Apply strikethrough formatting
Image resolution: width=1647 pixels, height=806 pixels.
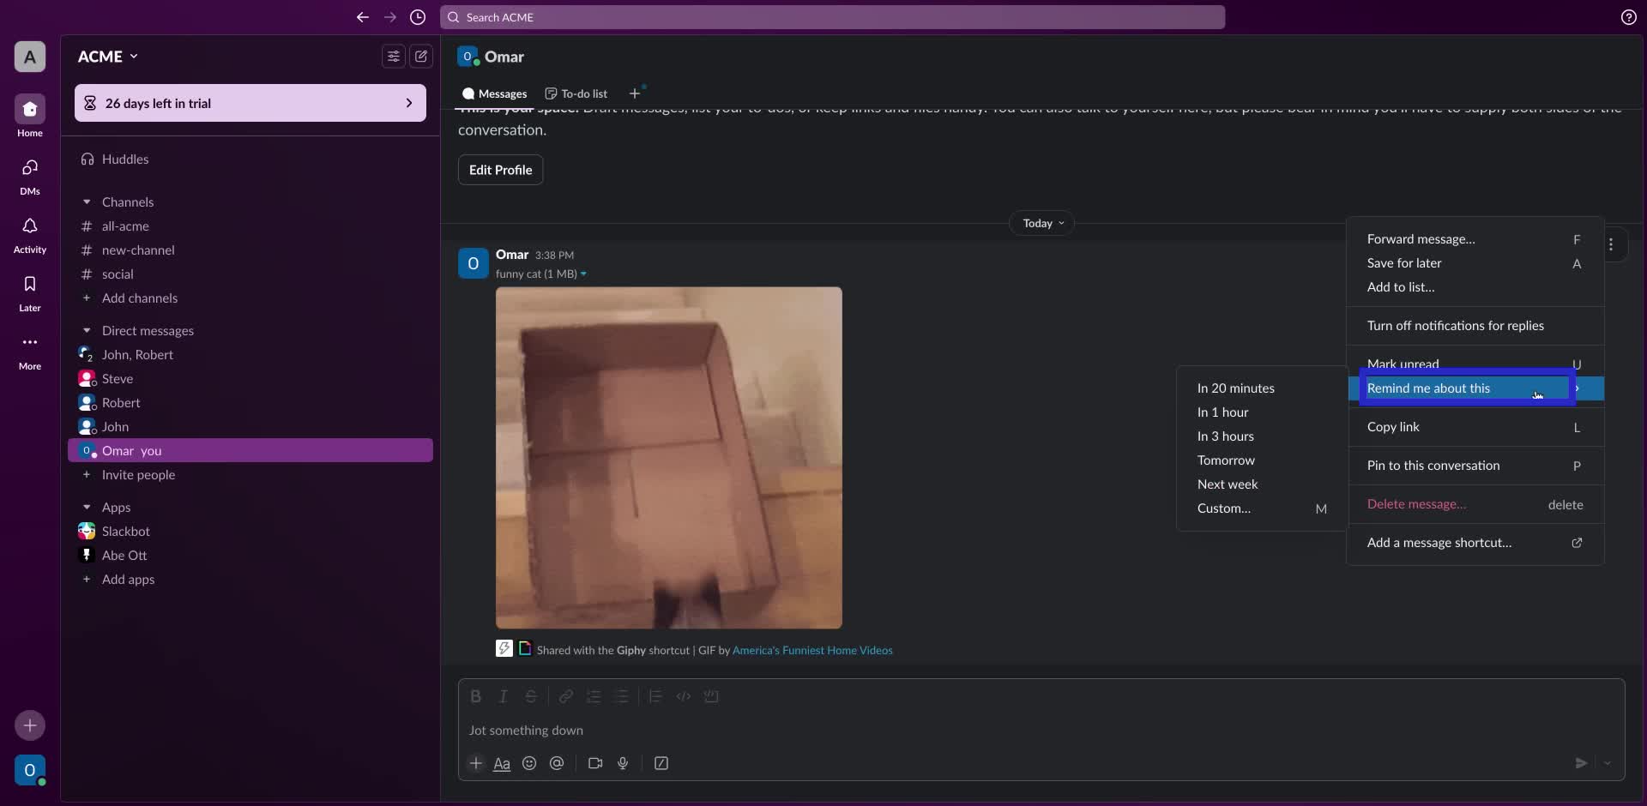pos(531,696)
